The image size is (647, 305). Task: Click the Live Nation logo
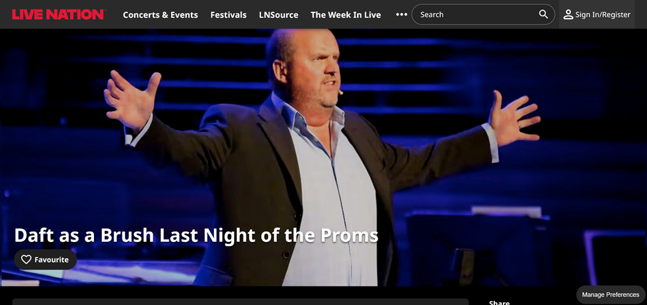coord(59,14)
